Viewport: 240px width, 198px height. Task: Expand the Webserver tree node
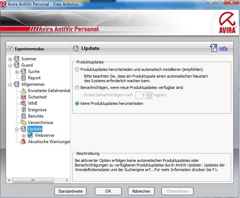tap(23, 135)
